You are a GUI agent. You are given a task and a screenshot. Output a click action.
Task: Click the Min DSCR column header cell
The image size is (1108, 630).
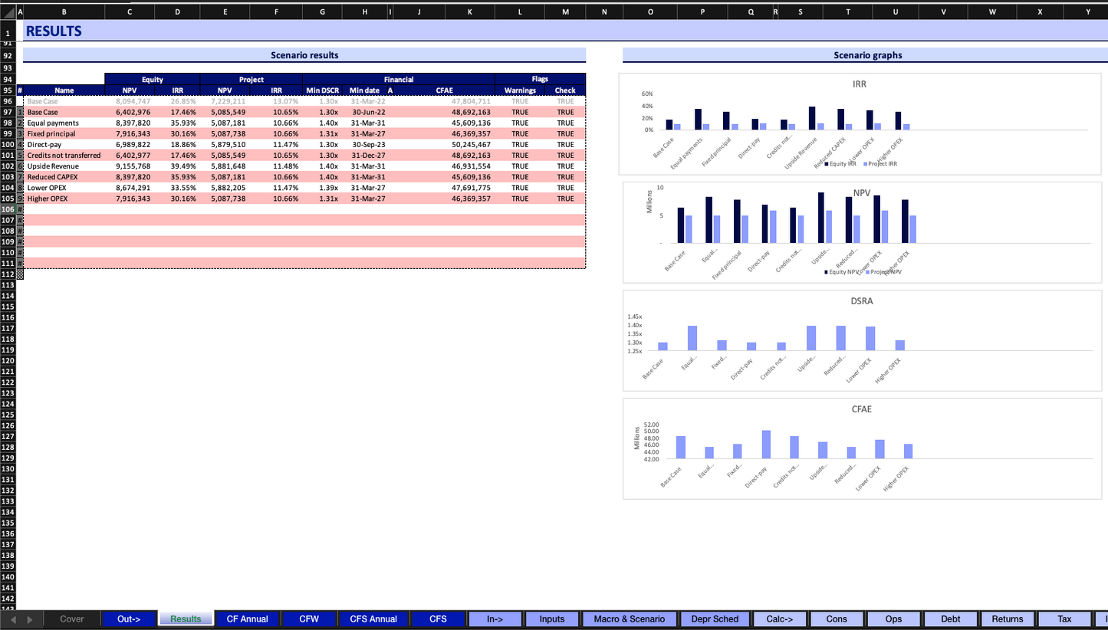tap(322, 90)
